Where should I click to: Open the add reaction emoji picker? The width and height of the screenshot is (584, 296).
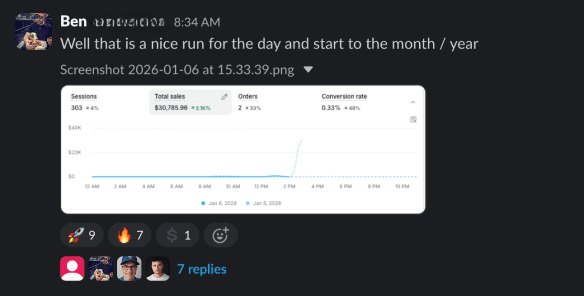pyautogui.click(x=221, y=235)
